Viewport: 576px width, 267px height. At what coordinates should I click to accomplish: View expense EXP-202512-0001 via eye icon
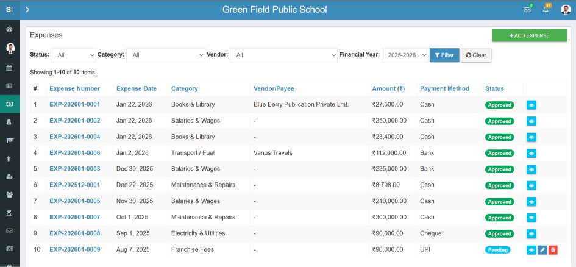tap(531, 185)
